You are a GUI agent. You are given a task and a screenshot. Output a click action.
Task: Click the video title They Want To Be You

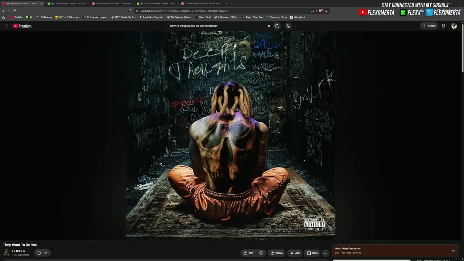(20, 245)
